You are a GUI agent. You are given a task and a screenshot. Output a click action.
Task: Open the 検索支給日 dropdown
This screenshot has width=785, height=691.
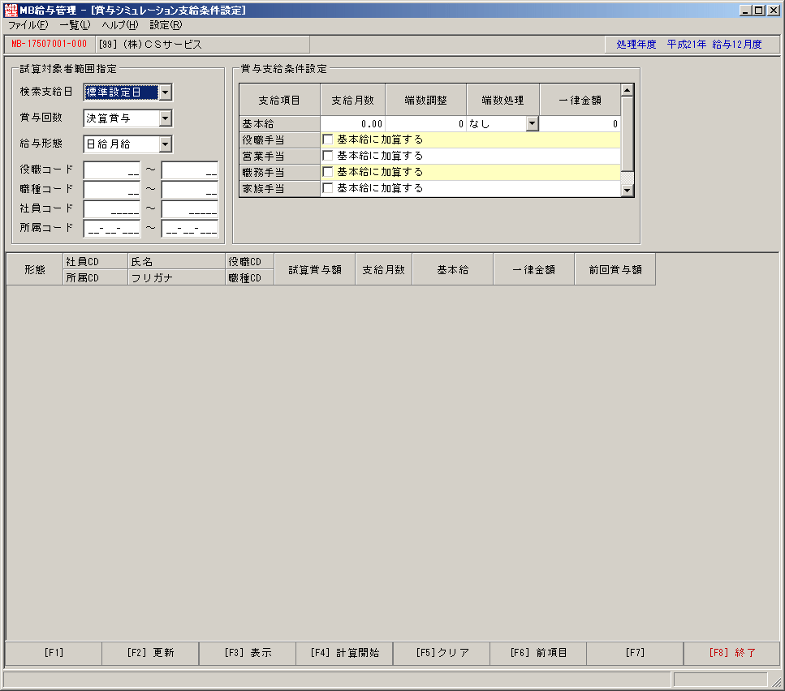click(166, 92)
